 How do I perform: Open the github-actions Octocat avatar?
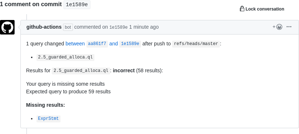pos(7,27)
